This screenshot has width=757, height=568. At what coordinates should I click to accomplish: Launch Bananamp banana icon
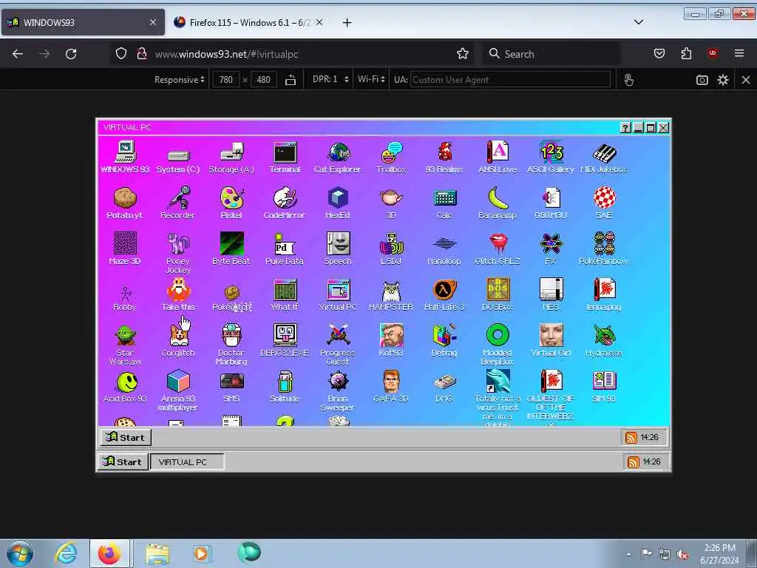click(x=498, y=203)
